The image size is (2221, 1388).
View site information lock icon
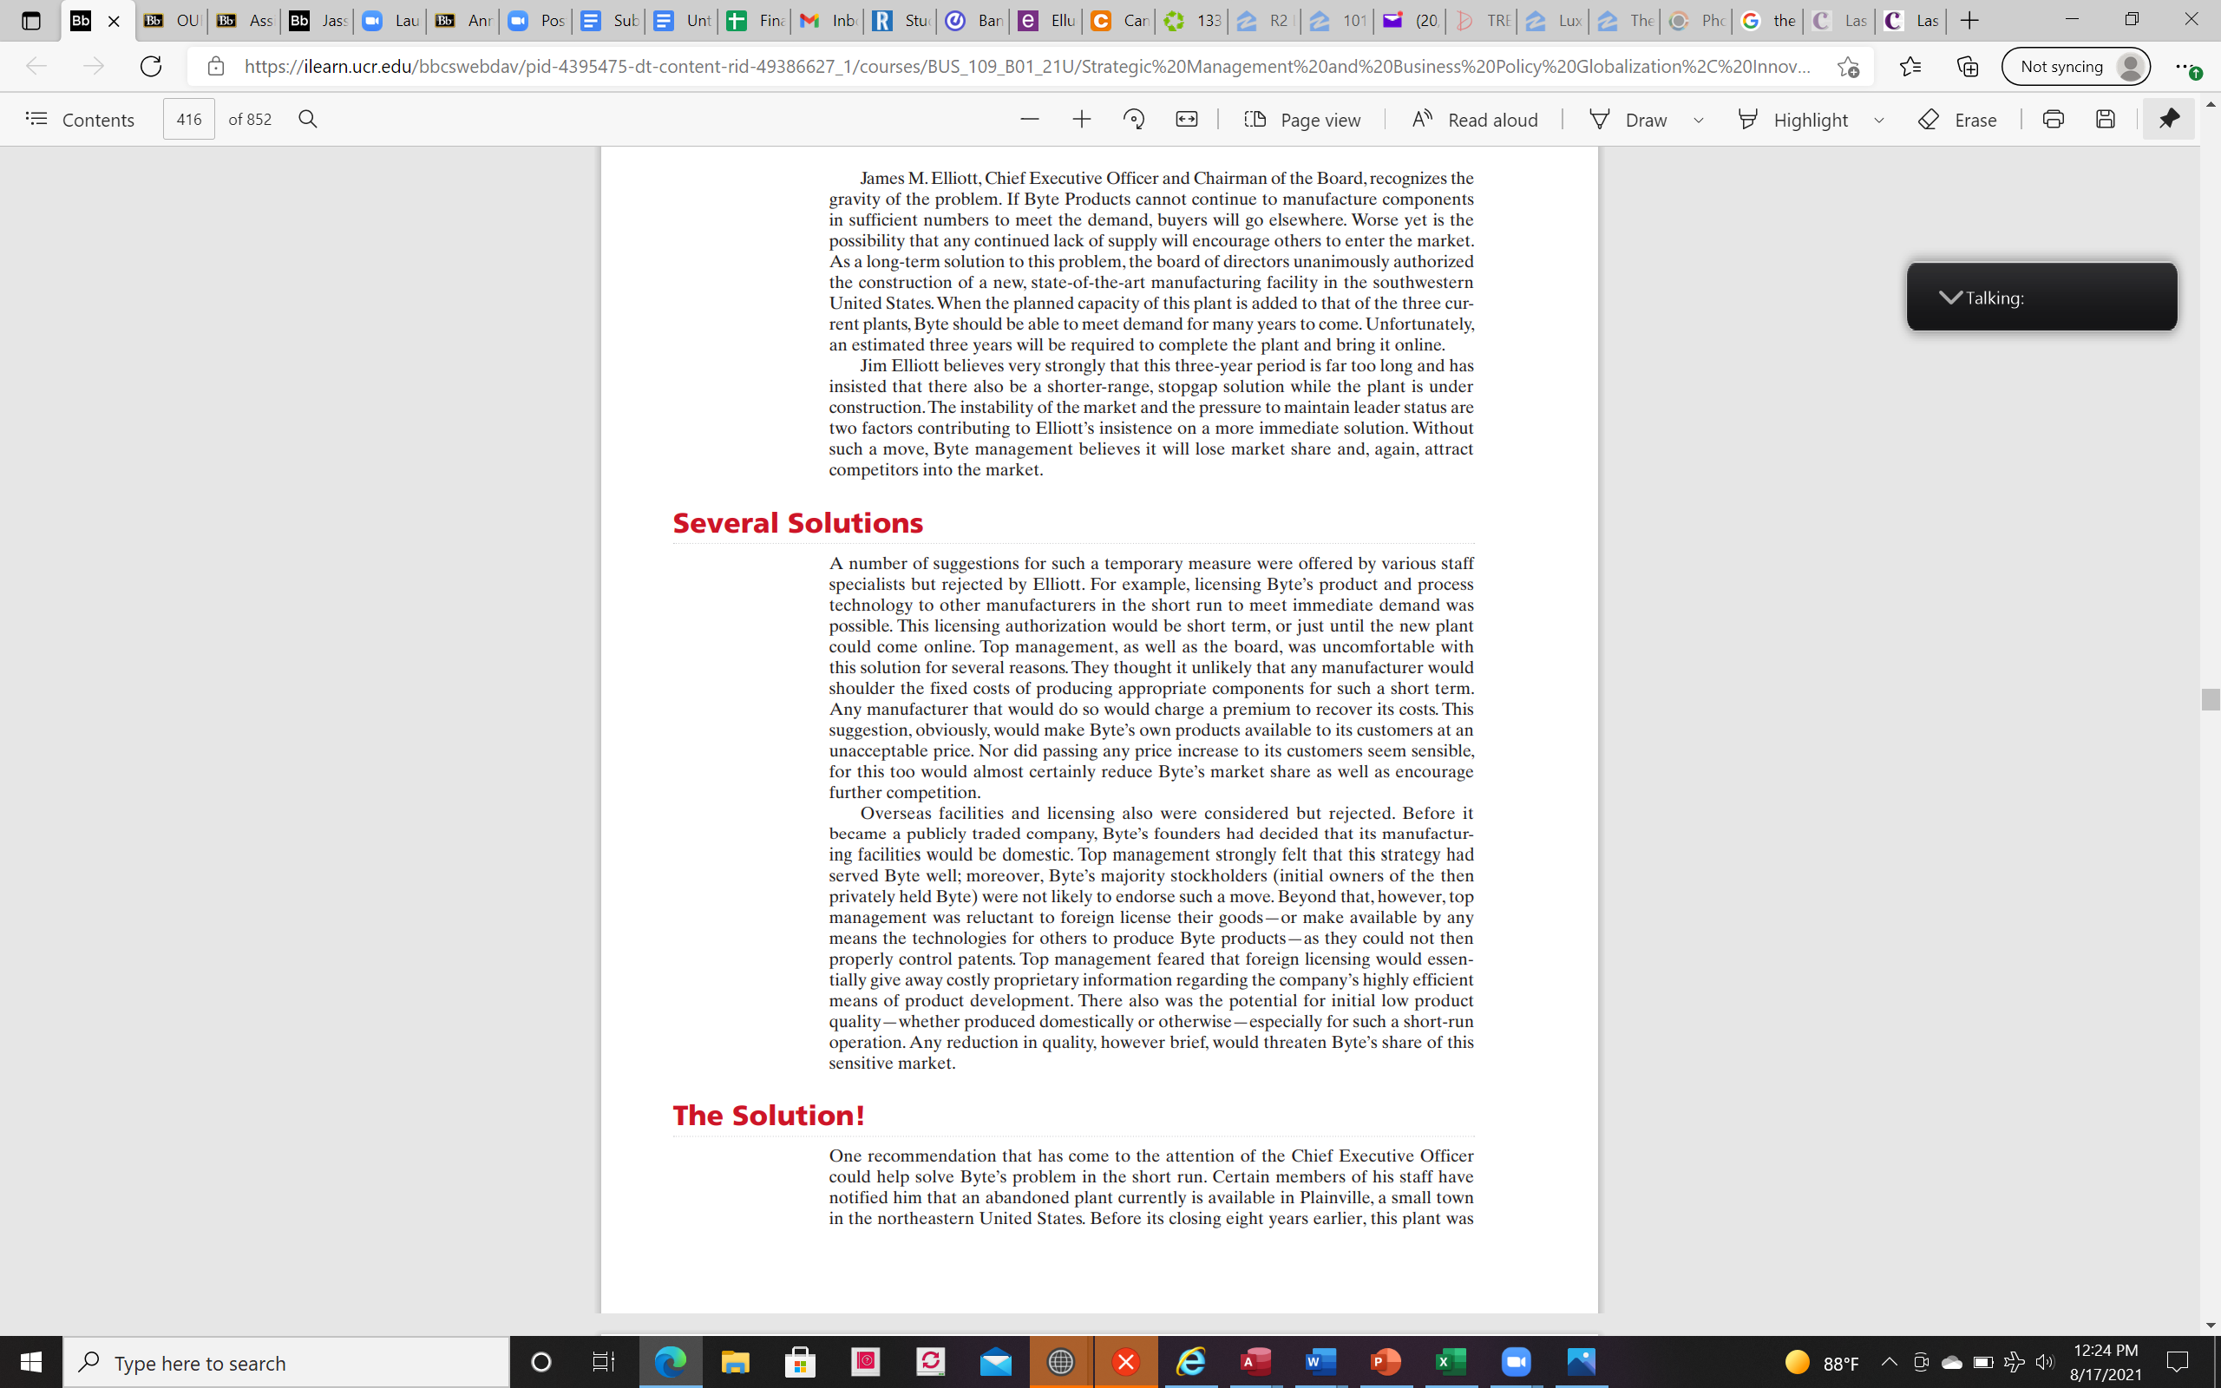pos(216,66)
